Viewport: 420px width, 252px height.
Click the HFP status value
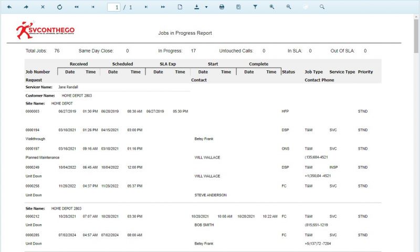point(285,111)
